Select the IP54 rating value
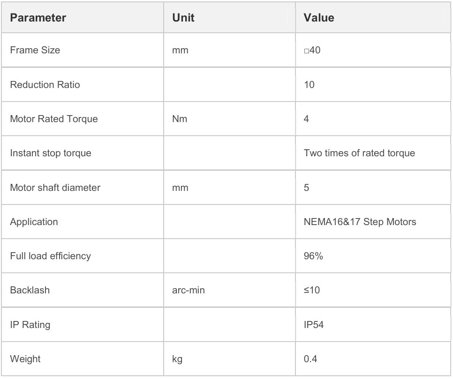The height and width of the screenshot is (379, 453). click(314, 324)
